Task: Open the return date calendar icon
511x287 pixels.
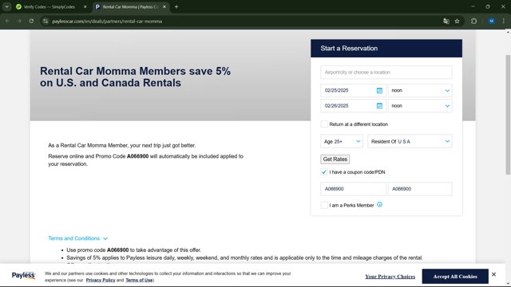Action: (x=379, y=106)
